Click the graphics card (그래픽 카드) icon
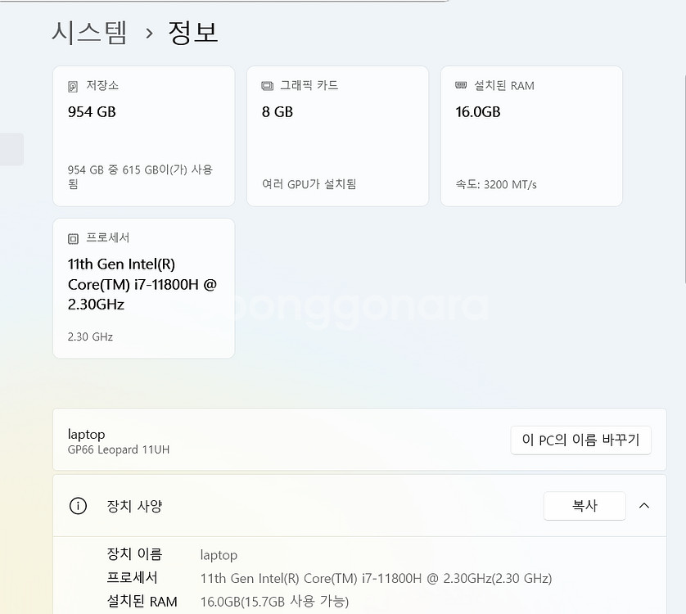The image size is (686, 614). (267, 86)
